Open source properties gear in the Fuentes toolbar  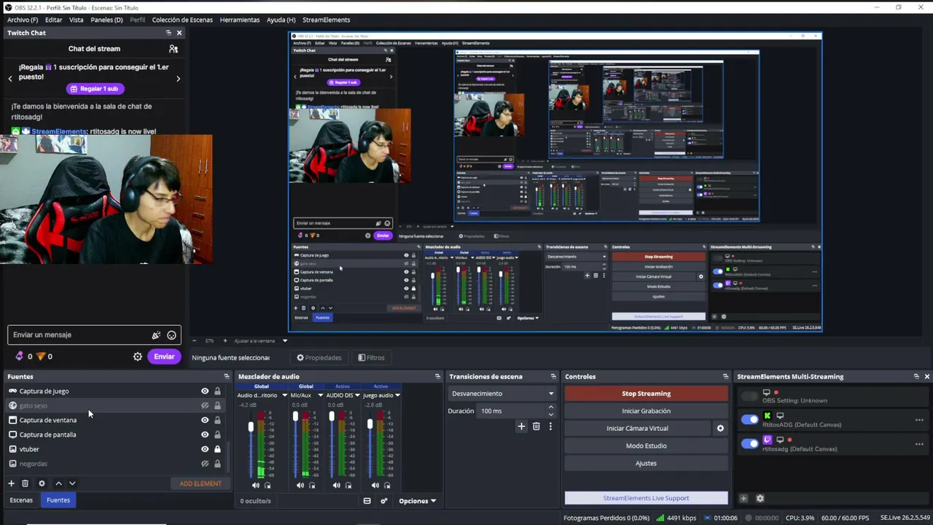tap(42, 483)
